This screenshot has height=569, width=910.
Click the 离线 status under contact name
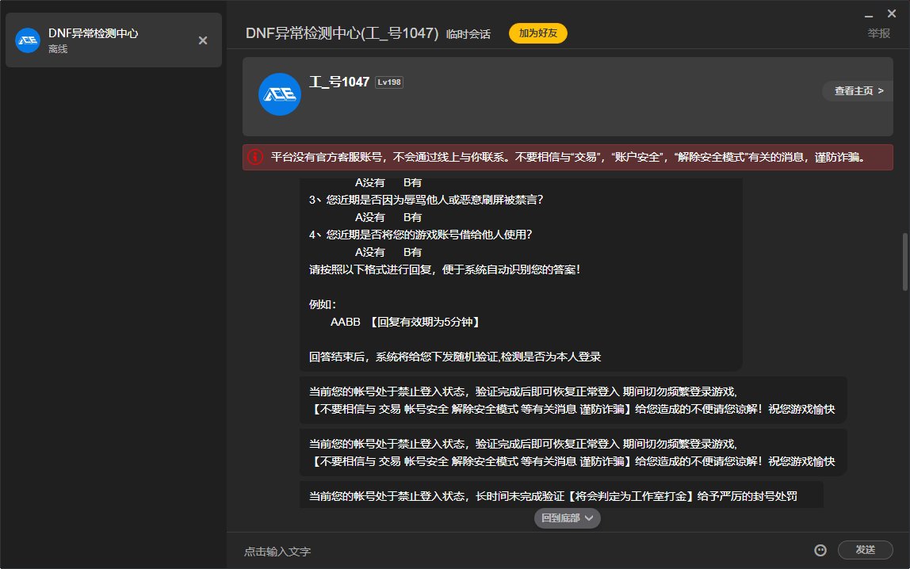click(58, 49)
